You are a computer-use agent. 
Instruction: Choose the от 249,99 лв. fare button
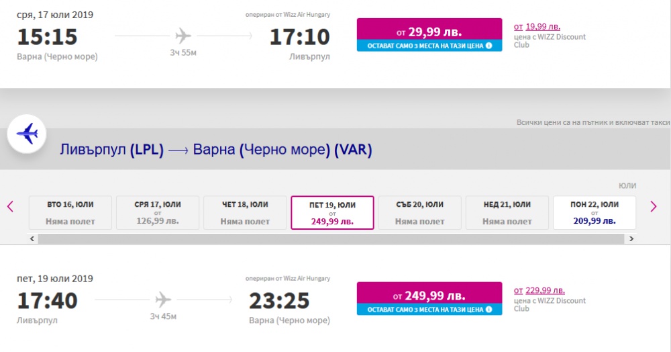429,298
